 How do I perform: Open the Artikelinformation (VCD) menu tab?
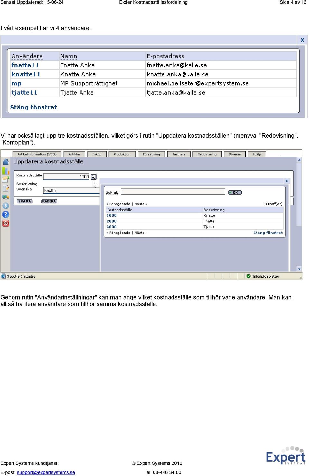[x=37, y=154]
